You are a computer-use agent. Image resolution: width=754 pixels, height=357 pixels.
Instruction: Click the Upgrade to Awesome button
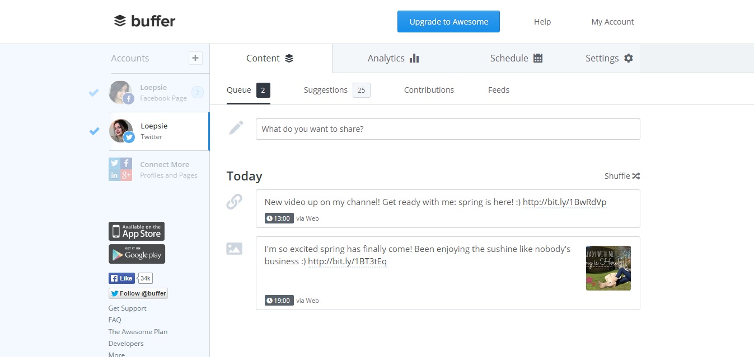pyautogui.click(x=448, y=21)
